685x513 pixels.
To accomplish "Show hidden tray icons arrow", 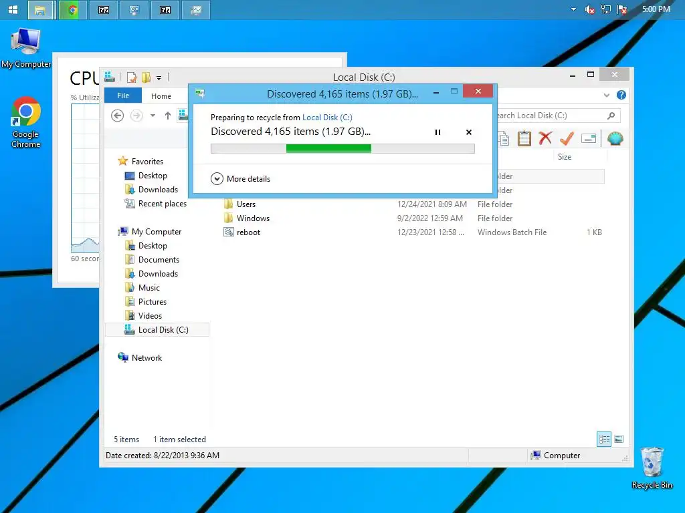I will pyautogui.click(x=573, y=9).
